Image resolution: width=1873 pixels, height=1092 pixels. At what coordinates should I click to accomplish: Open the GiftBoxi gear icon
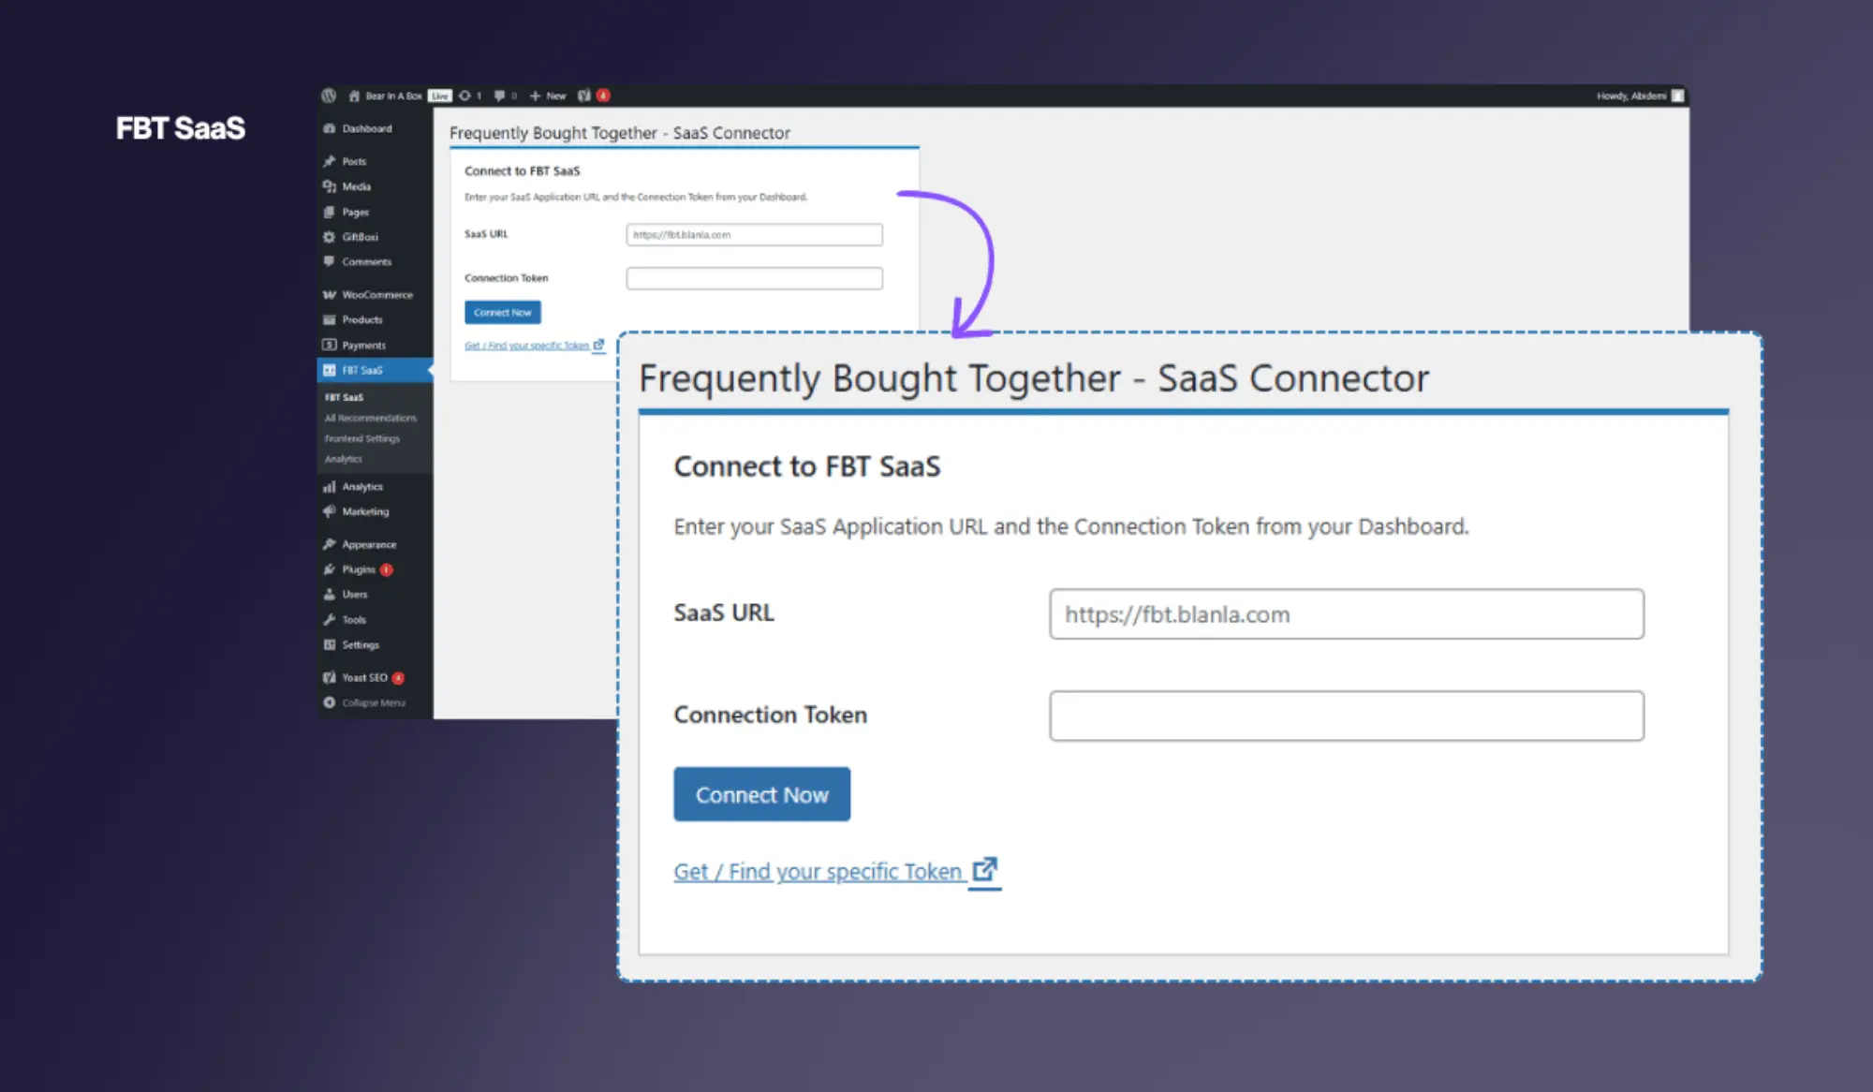[x=330, y=237]
